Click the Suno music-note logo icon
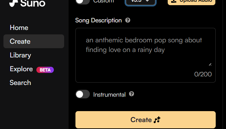Image resolution: width=226 pixels, height=129 pixels. click(x=14, y=3)
